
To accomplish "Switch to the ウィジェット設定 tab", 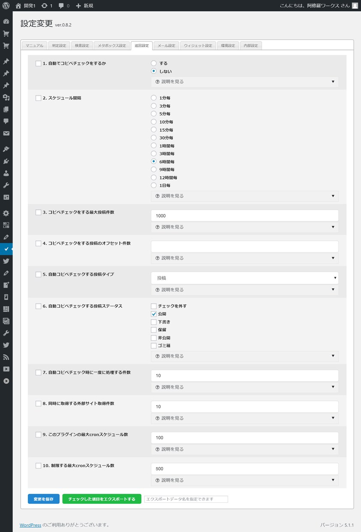I will 198,45.
